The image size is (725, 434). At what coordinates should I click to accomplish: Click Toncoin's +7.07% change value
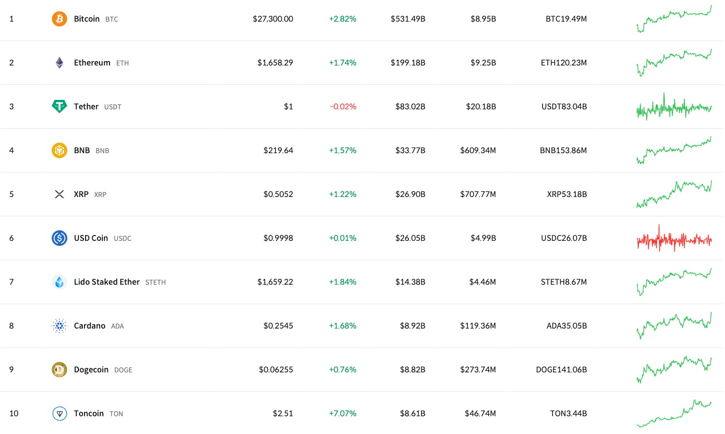click(342, 413)
